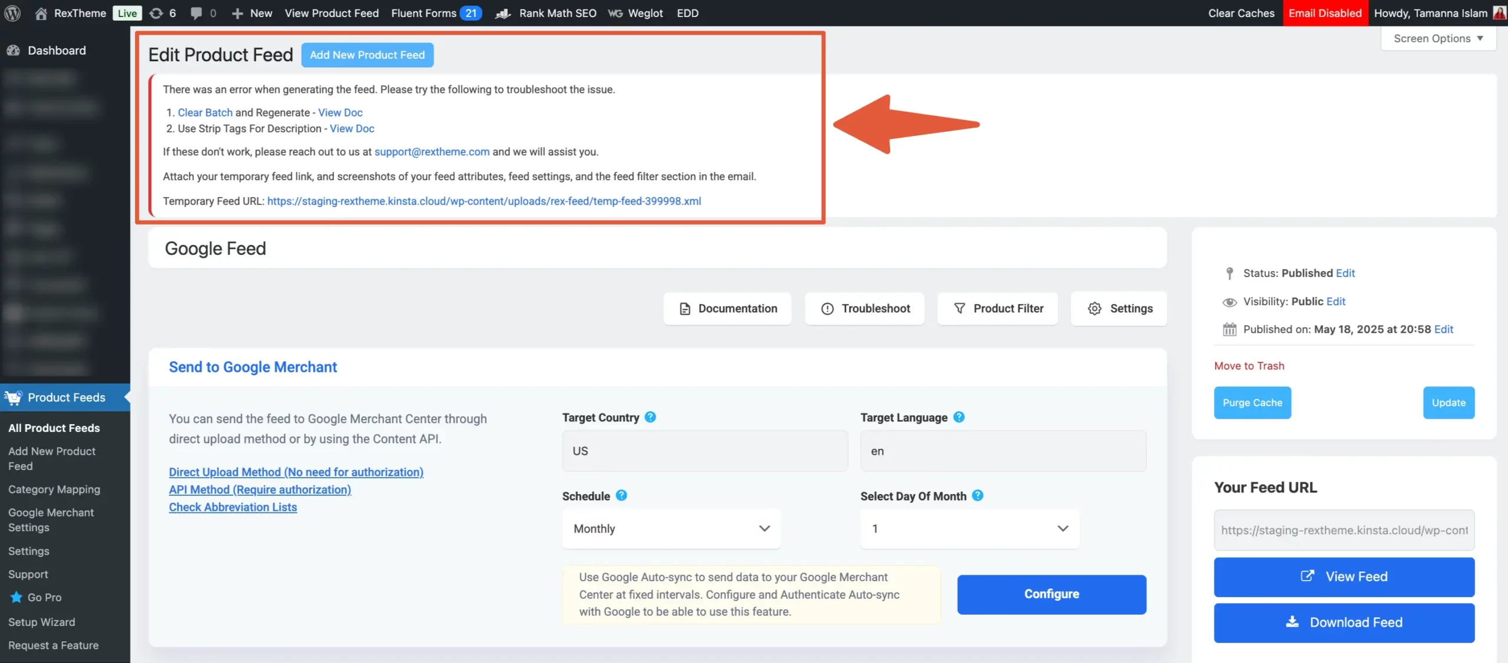Open Google Merchant Settings submenu
Image resolution: width=1508 pixels, height=663 pixels.
(x=51, y=520)
